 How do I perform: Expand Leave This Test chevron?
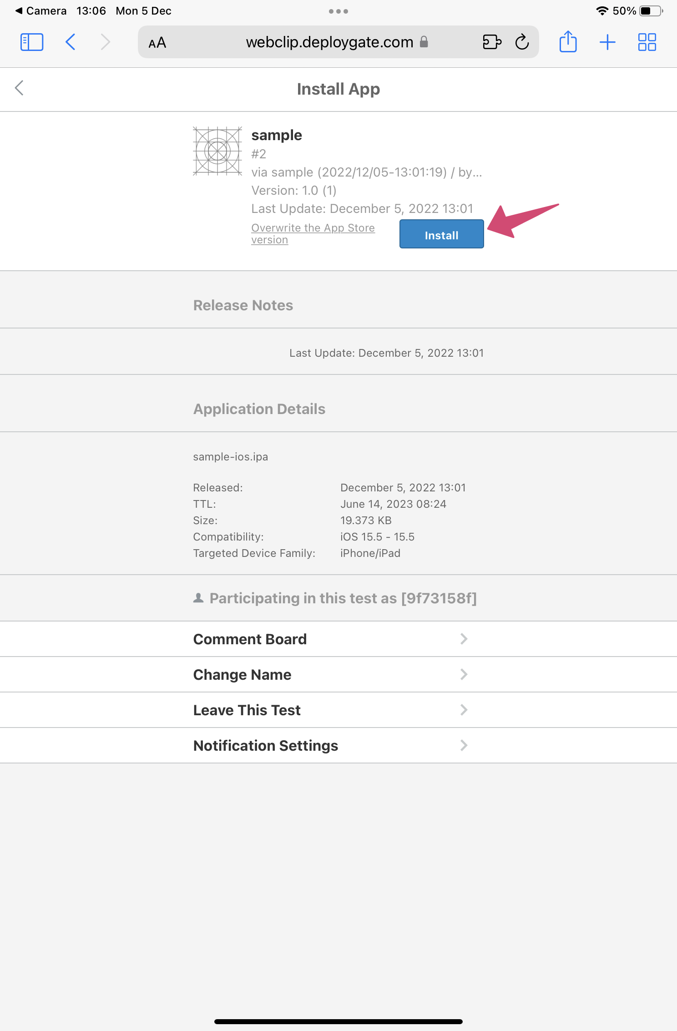click(x=464, y=710)
